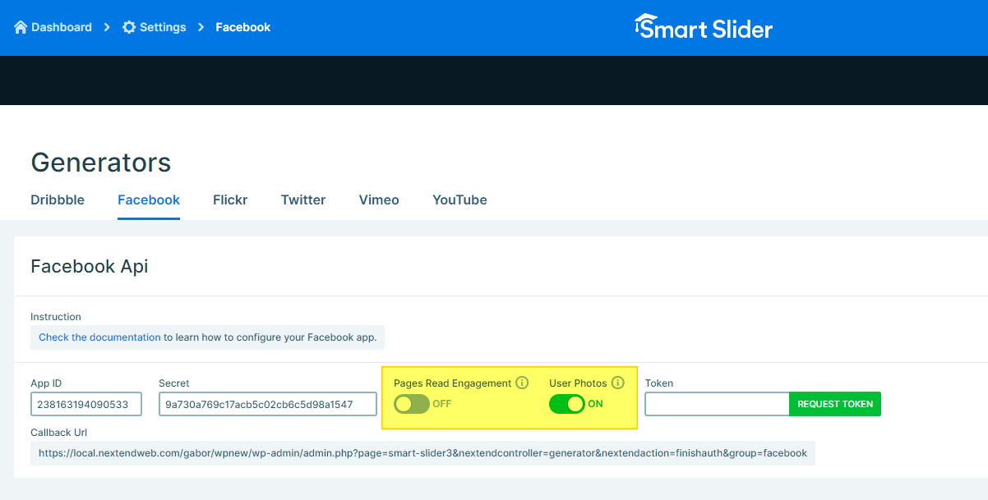This screenshot has width=988, height=500.
Task: Click the Dashboard home icon
Action: pyautogui.click(x=21, y=27)
